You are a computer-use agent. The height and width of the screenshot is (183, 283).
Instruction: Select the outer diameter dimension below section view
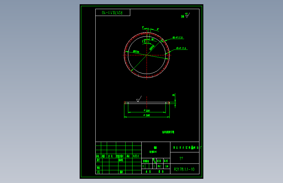[147, 115]
